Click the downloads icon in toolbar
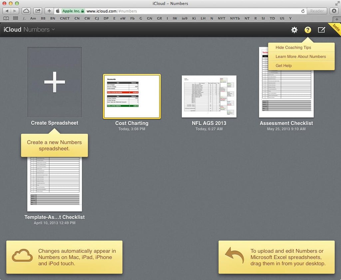 pos(334,11)
